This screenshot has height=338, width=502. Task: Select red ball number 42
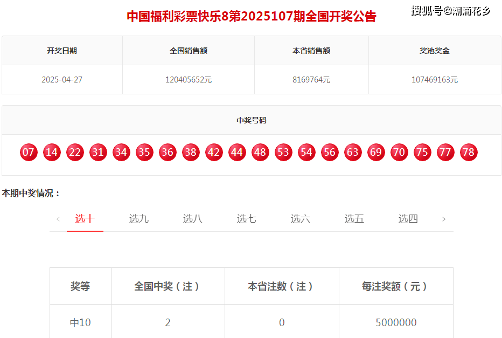tap(214, 152)
